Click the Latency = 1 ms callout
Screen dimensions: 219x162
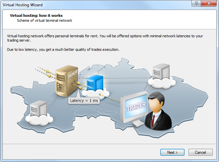84,101
